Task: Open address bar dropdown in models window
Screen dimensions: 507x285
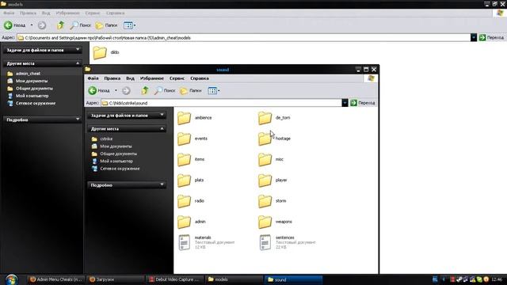Action: pyautogui.click(x=474, y=38)
